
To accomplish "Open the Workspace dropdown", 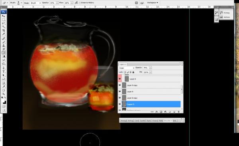I will pyautogui.click(x=153, y=3).
